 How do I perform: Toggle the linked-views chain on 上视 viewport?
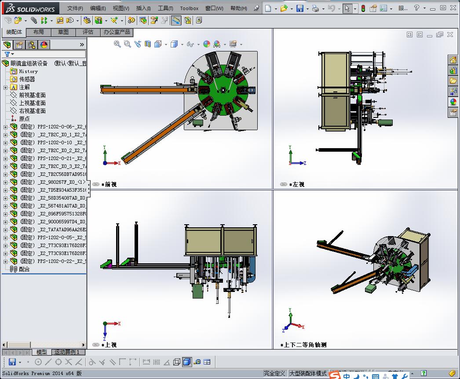[96, 345]
